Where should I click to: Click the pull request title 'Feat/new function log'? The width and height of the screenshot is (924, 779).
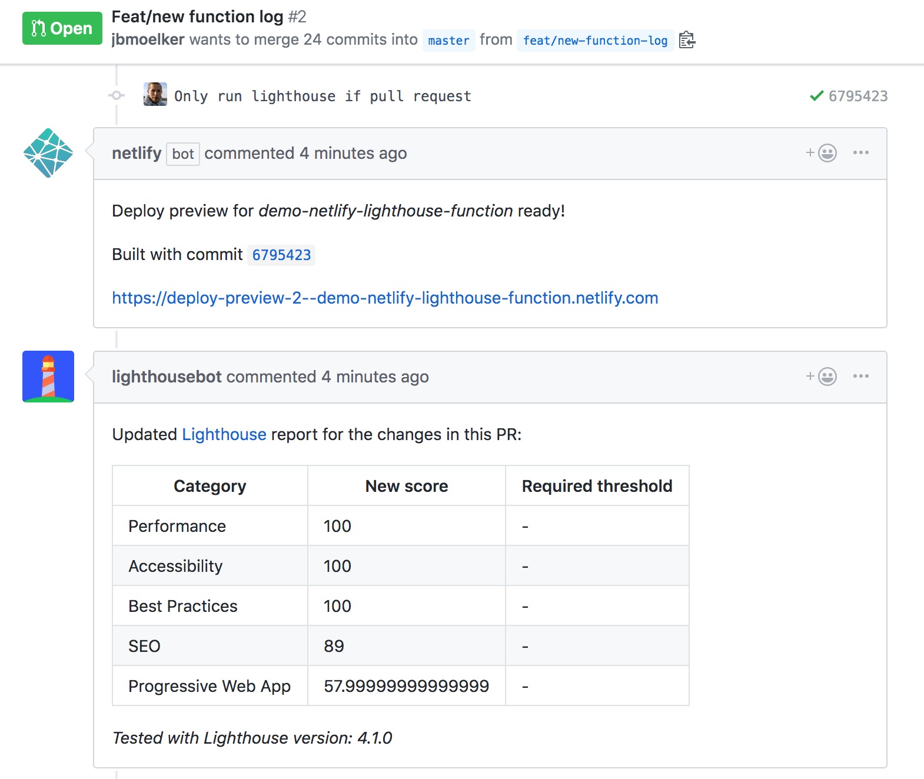pos(197,16)
